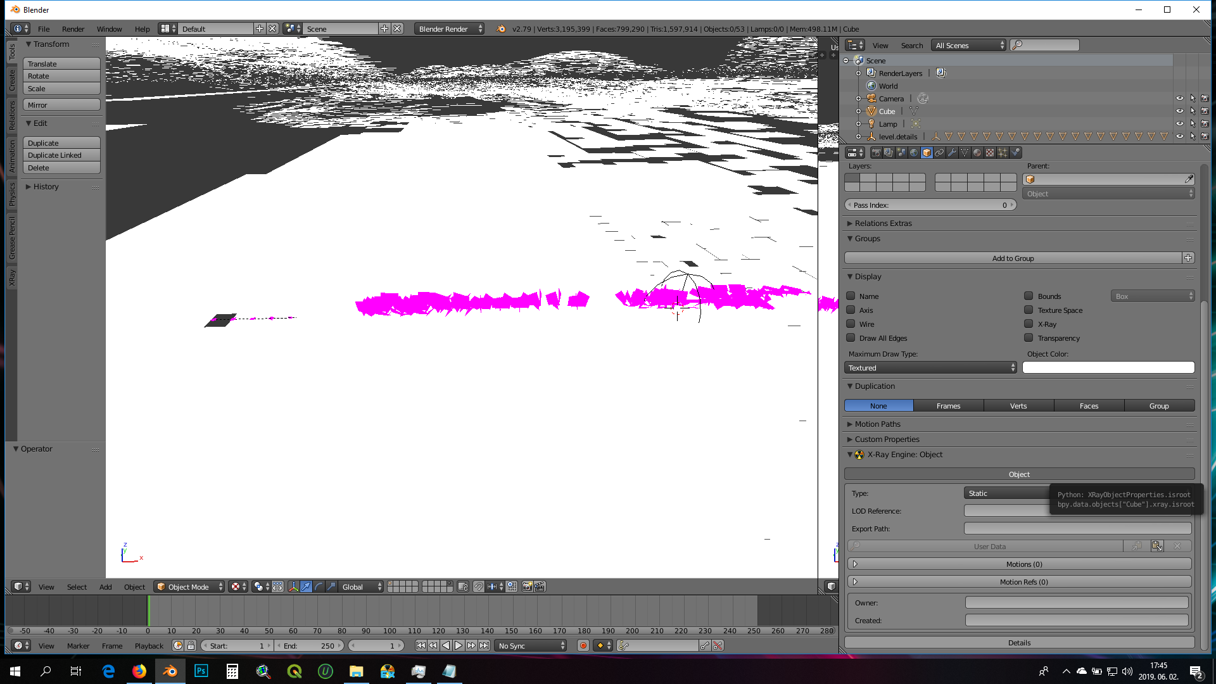The width and height of the screenshot is (1216, 684).
Task: Enable the Wire display checkbox
Action: [851, 324]
